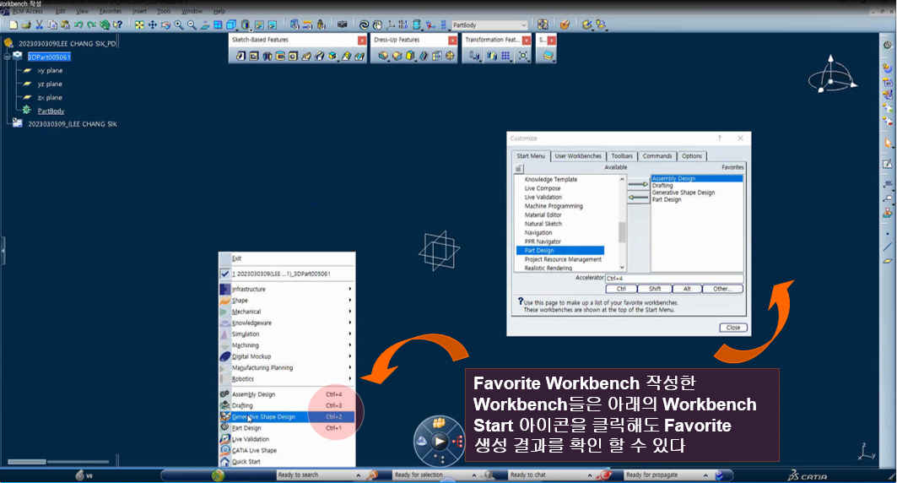Switch to the Options tab

click(x=692, y=156)
